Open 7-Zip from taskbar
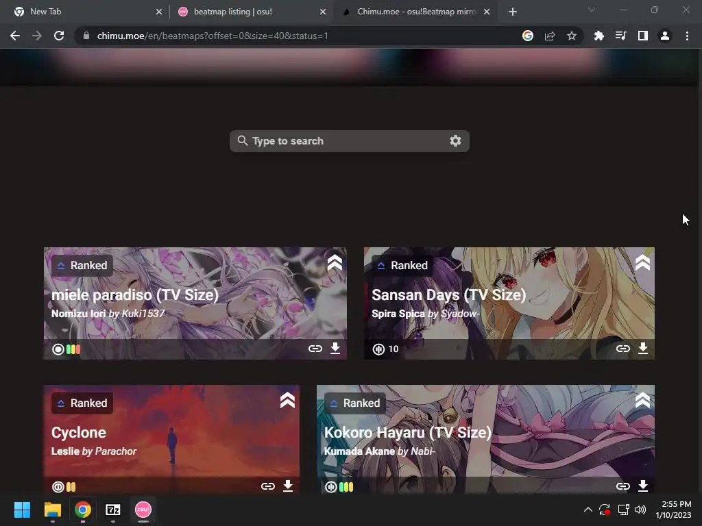 pos(113,510)
